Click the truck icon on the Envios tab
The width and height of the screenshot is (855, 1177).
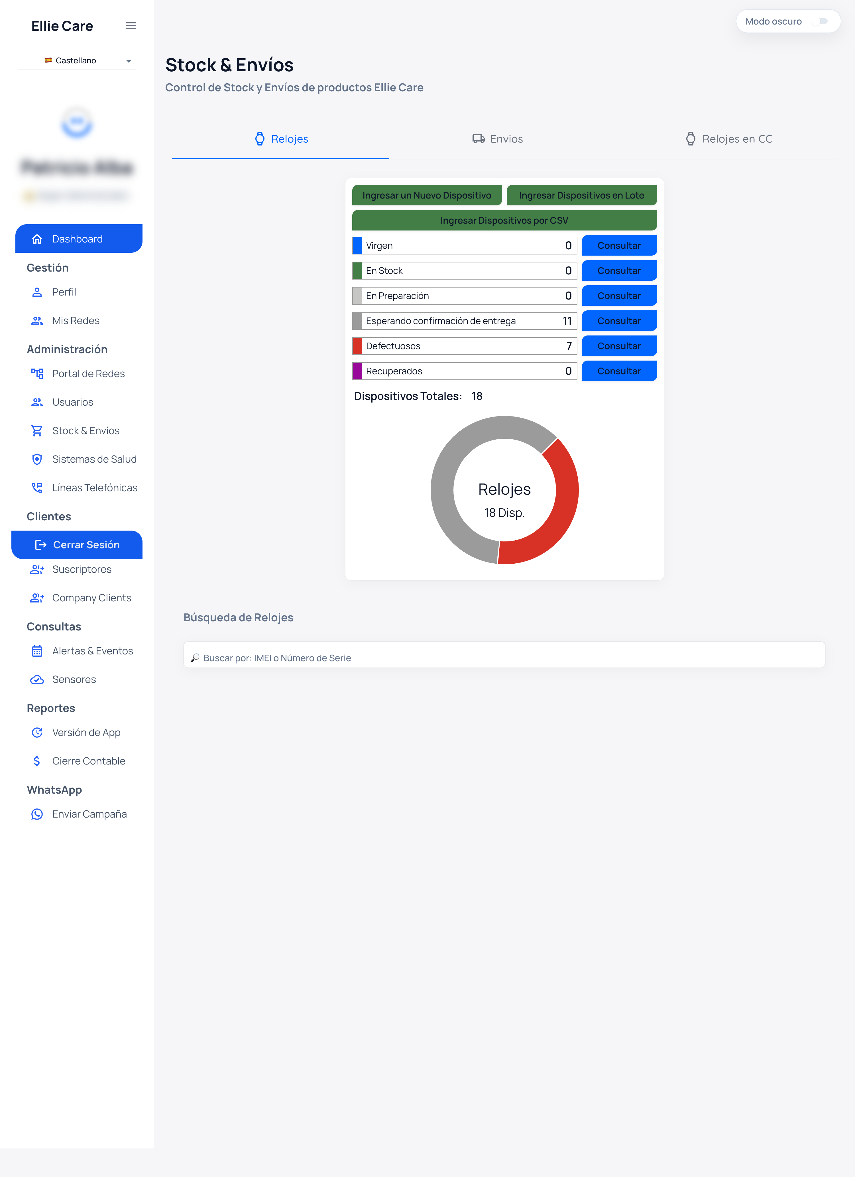click(479, 139)
